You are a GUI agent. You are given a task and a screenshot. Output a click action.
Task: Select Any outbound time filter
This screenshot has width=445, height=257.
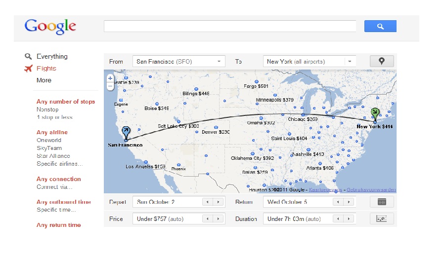coord(64,202)
